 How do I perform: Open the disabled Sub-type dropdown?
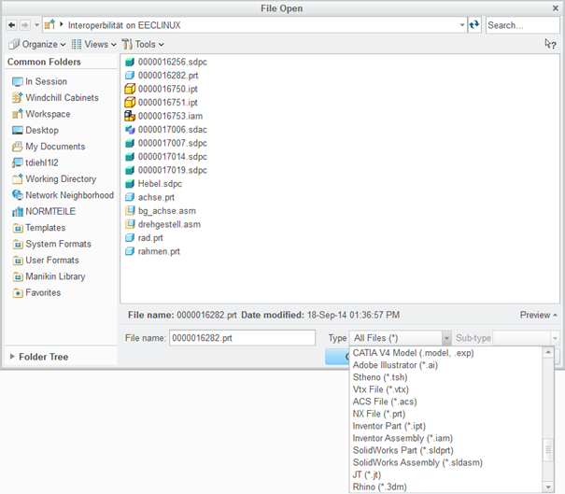tap(526, 338)
